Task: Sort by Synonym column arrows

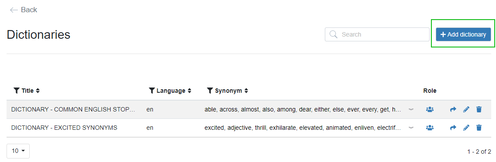Action: (x=246, y=91)
